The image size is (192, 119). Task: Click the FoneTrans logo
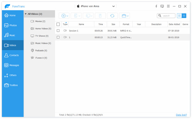tap(7, 6)
